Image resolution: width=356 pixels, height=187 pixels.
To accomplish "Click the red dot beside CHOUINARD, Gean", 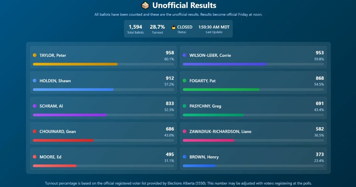I will click(35, 131).
